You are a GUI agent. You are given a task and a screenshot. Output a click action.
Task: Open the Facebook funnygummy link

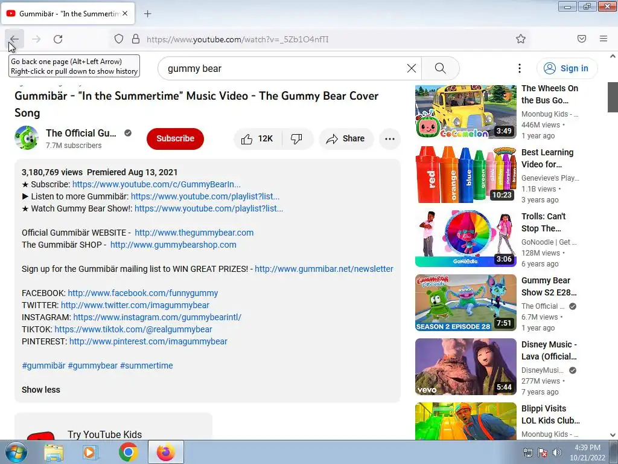142,293
